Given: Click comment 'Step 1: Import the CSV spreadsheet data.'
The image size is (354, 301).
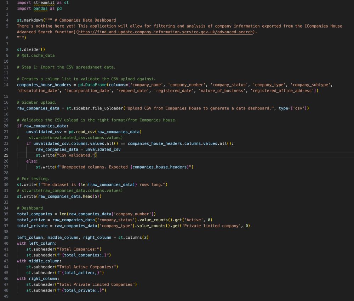Looking at the screenshot, I should (x=66, y=67).
